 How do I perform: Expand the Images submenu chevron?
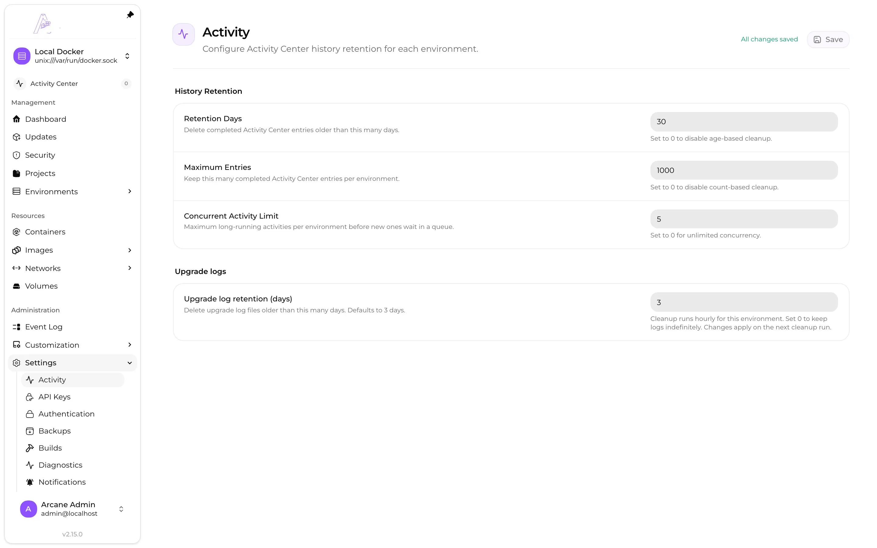[x=130, y=250]
